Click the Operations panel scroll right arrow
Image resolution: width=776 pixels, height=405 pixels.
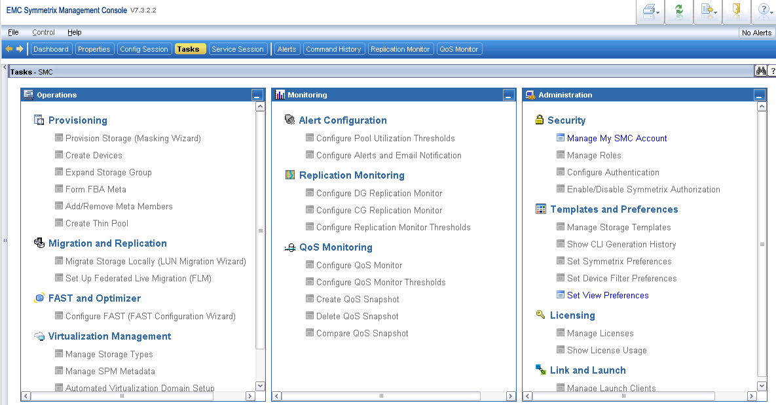click(x=250, y=396)
